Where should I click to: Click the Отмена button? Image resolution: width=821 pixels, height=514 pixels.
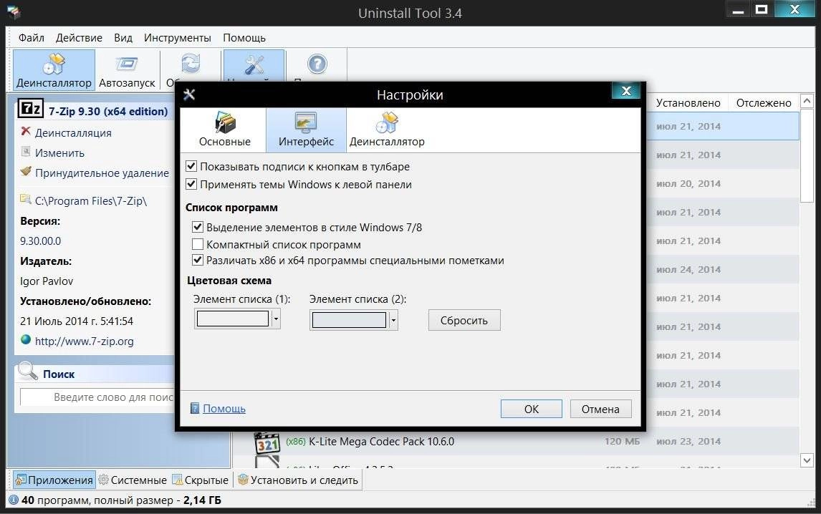600,409
